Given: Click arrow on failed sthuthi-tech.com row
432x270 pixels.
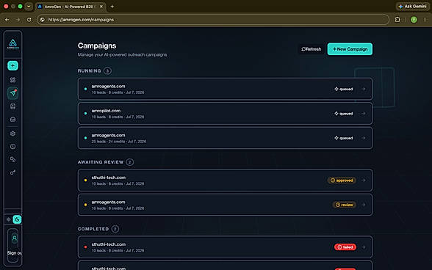Looking at the screenshot, I should [364, 247].
